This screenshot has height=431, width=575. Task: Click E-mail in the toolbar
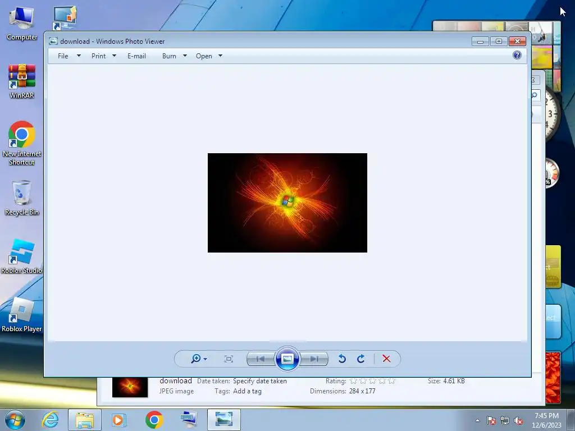[x=137, y=56]
